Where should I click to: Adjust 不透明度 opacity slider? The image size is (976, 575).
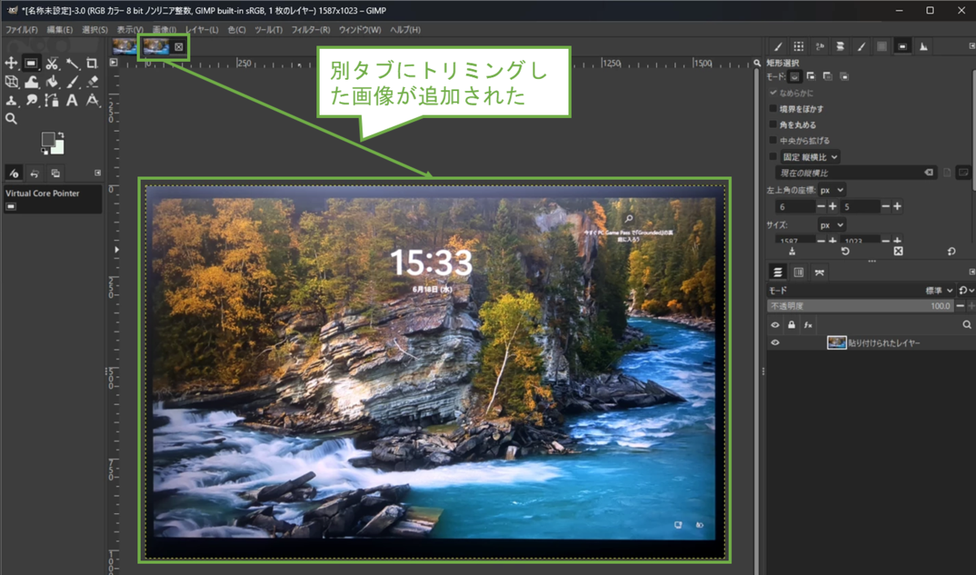[x=861, y=306]
